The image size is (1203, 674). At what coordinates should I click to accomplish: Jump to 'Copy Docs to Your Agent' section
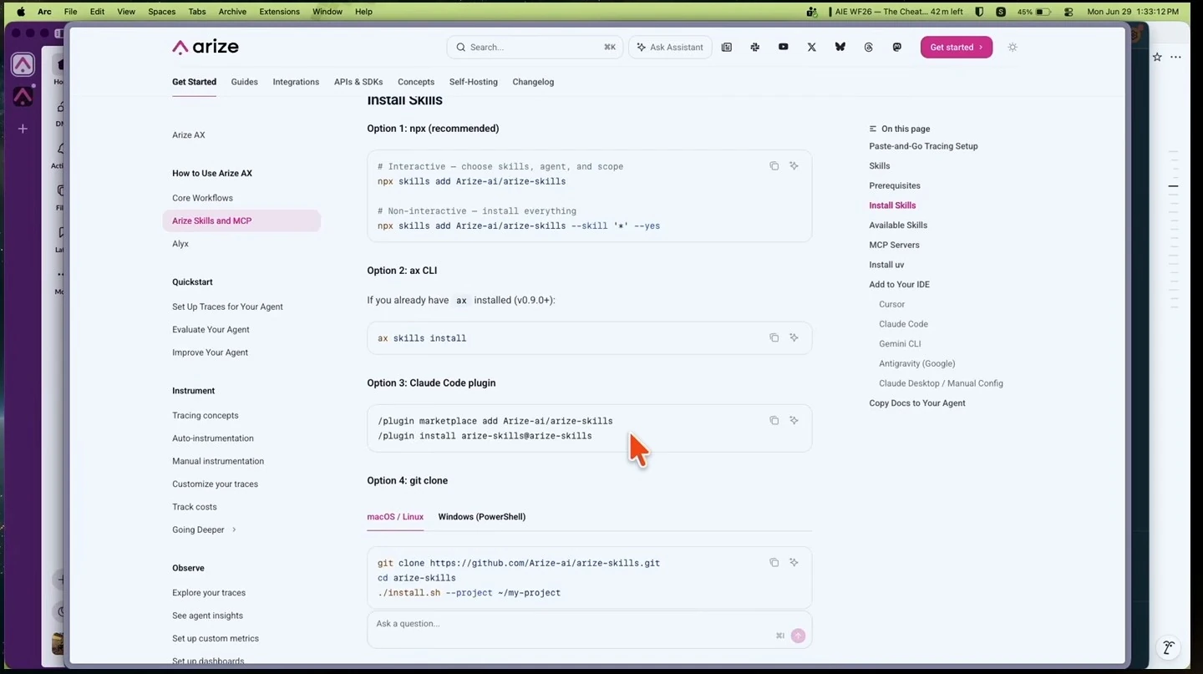[917, 403]
